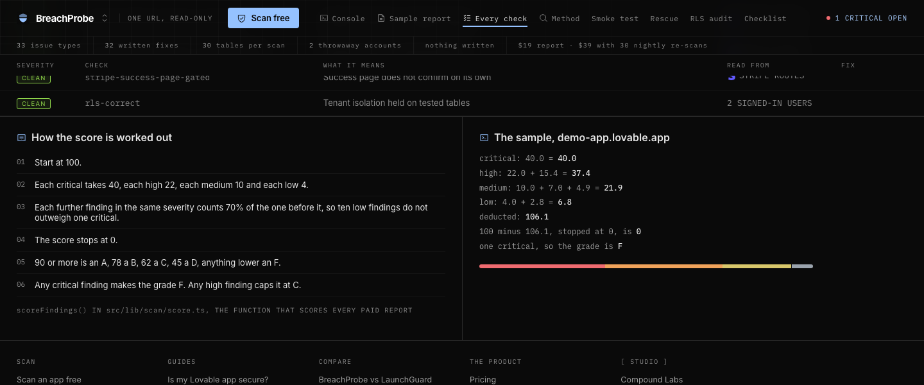Click the '30 tables per scan' stat
The image size is (924, 385).
click(243, 46)
